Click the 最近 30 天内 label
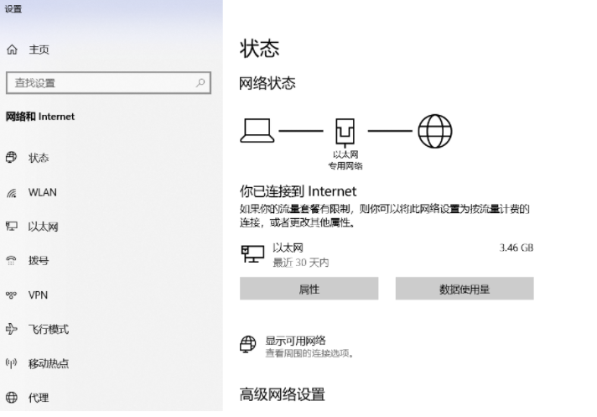This screenshot has width=597, height=417. (x=301, y=263)
